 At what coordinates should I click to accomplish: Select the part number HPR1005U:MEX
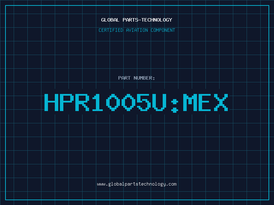tap(136, 103)
